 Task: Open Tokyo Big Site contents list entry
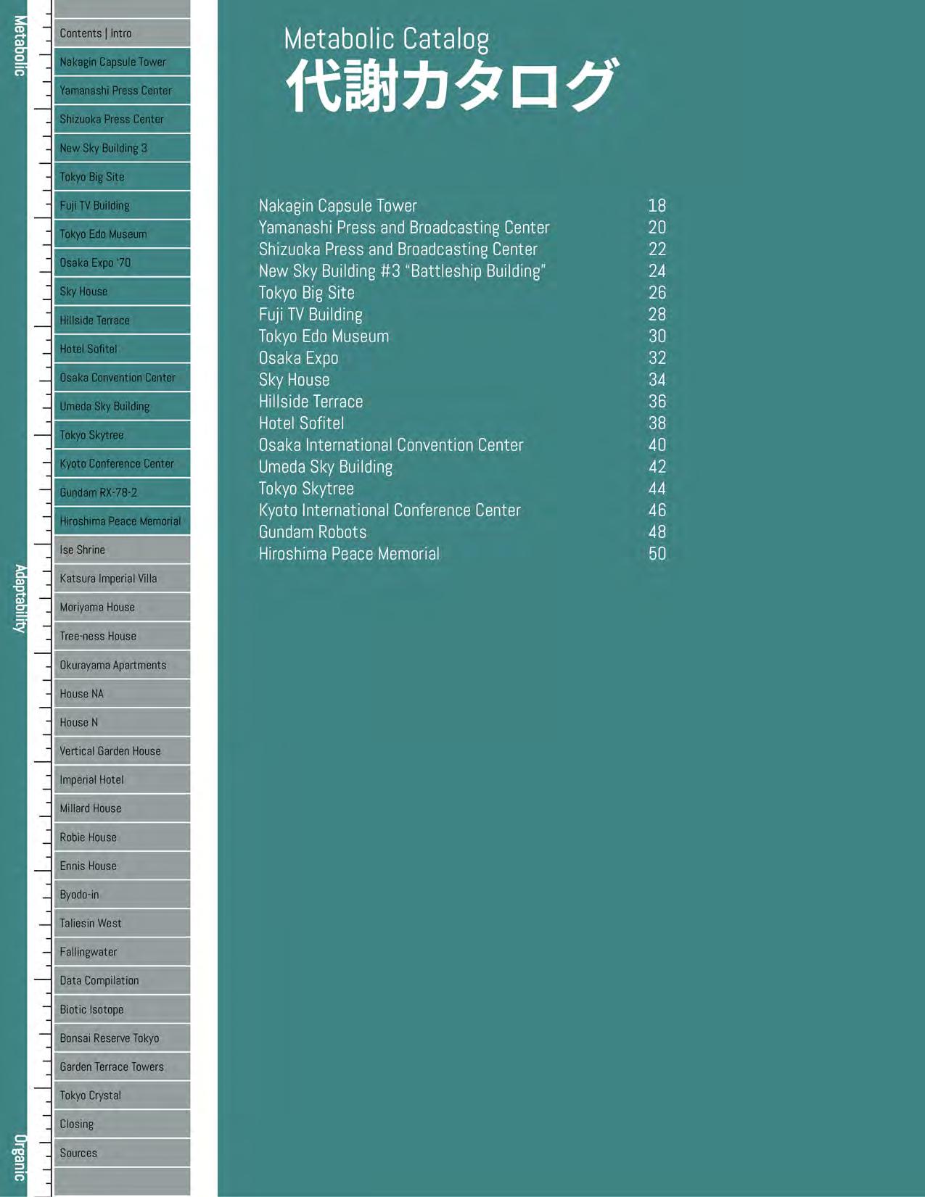(x=462, y=293)
